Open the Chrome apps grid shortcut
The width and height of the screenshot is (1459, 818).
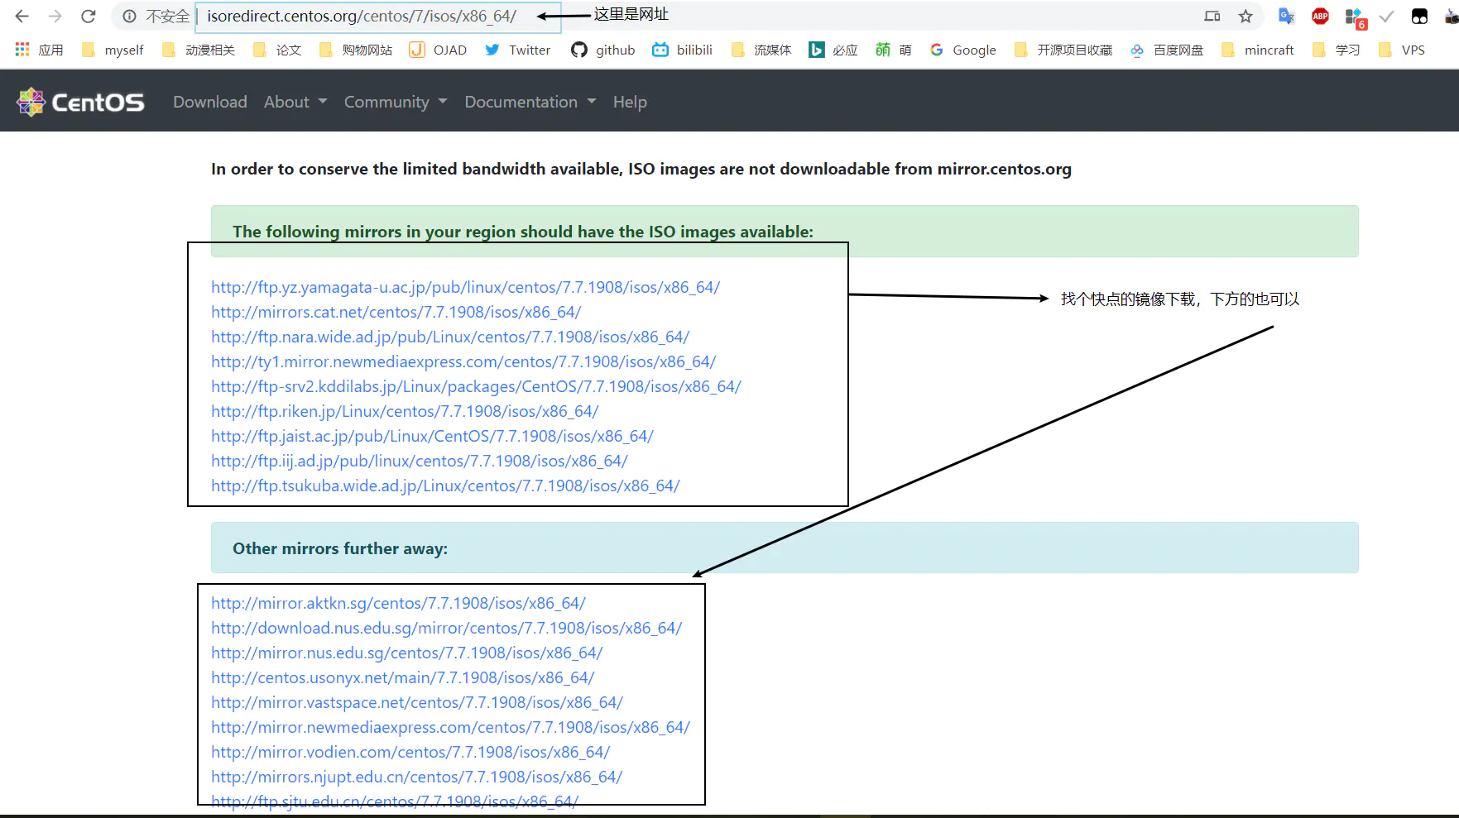pos(22,50)
